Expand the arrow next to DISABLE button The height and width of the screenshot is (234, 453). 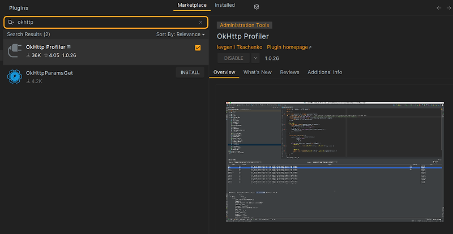[255, 58]
